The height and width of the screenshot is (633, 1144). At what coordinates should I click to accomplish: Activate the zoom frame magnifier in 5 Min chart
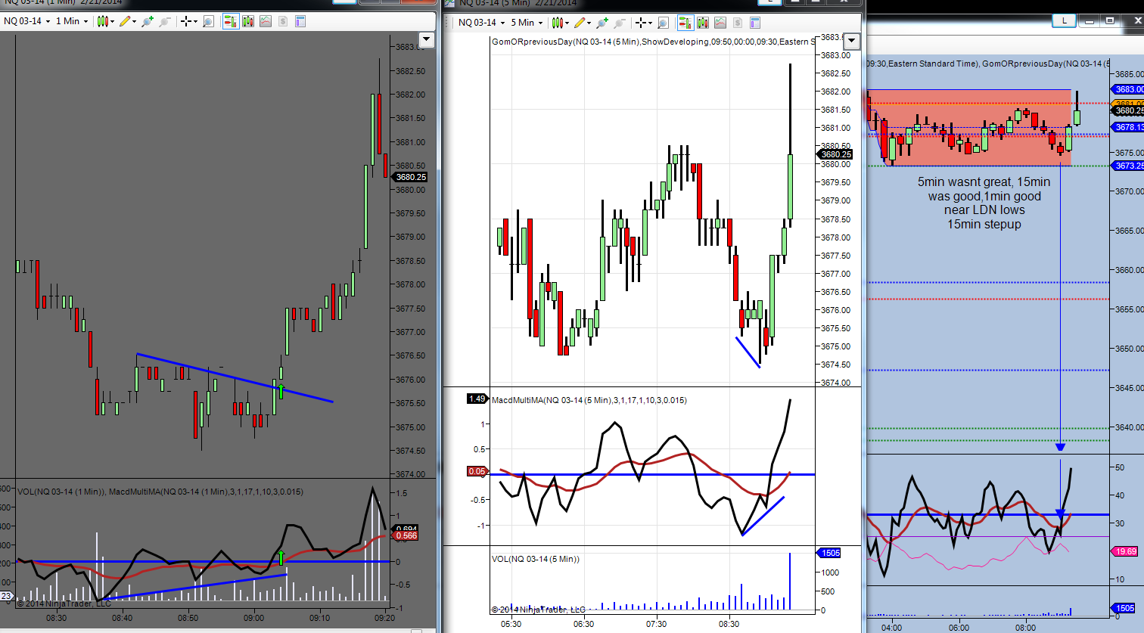point(664,23)
